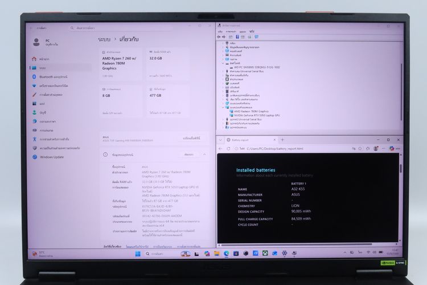Click Device Manager toolbar back arrow
The height and width of the screenshot is (285, 427).
coord(219,37)
